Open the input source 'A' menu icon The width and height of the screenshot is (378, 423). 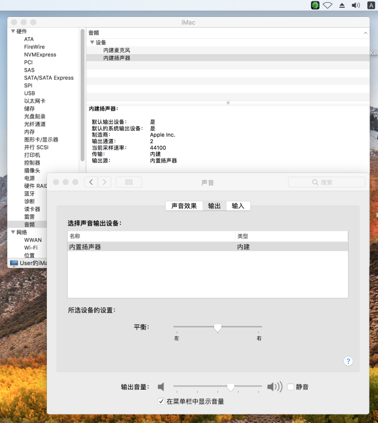pos(371,6)
